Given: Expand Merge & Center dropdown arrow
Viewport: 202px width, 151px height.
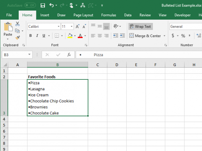Looking at the screenshot, I should pyautogui.click(x=164, y=36).
